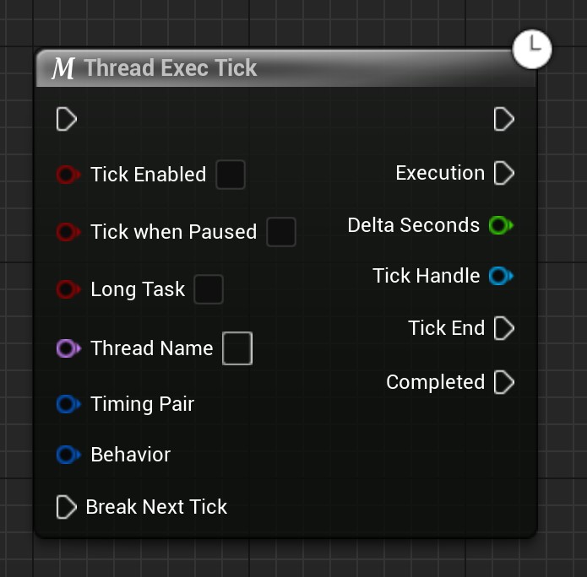Viewport: 587px width, 577px height.
Task: Select the green Delta Seconds output pin
Action: point(501,225)
